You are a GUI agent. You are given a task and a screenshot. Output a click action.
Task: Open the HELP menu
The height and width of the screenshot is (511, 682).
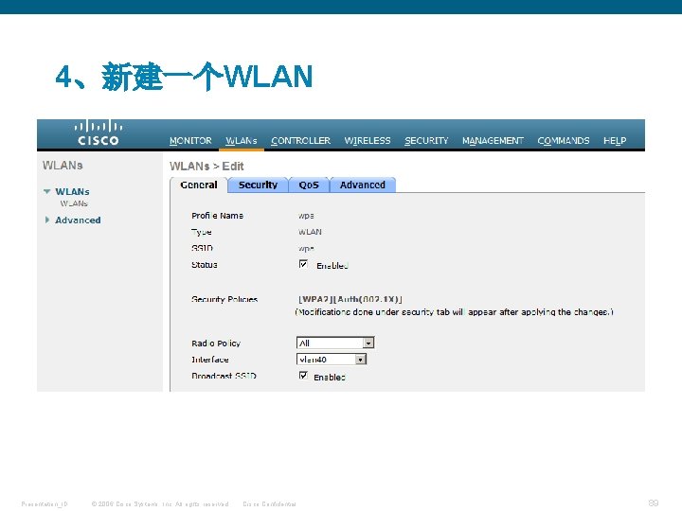[x=615, y=141]
